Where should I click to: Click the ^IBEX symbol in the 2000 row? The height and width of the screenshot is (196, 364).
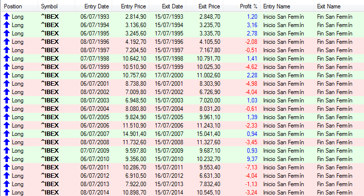pos(50,75)
